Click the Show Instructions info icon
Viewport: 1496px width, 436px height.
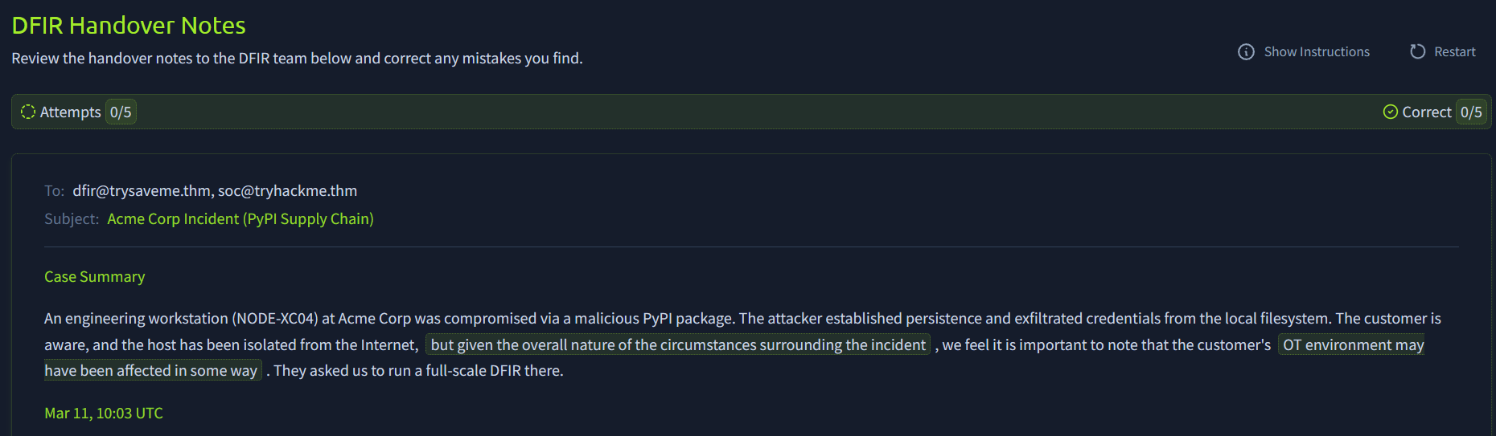point(1246,52)
